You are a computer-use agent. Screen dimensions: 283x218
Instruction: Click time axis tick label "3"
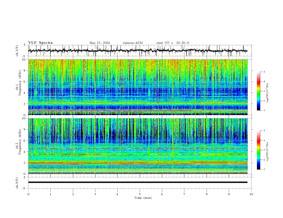tap(95, 194)
